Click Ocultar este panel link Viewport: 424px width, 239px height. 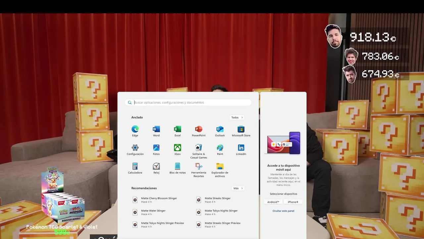coord(283,211)
